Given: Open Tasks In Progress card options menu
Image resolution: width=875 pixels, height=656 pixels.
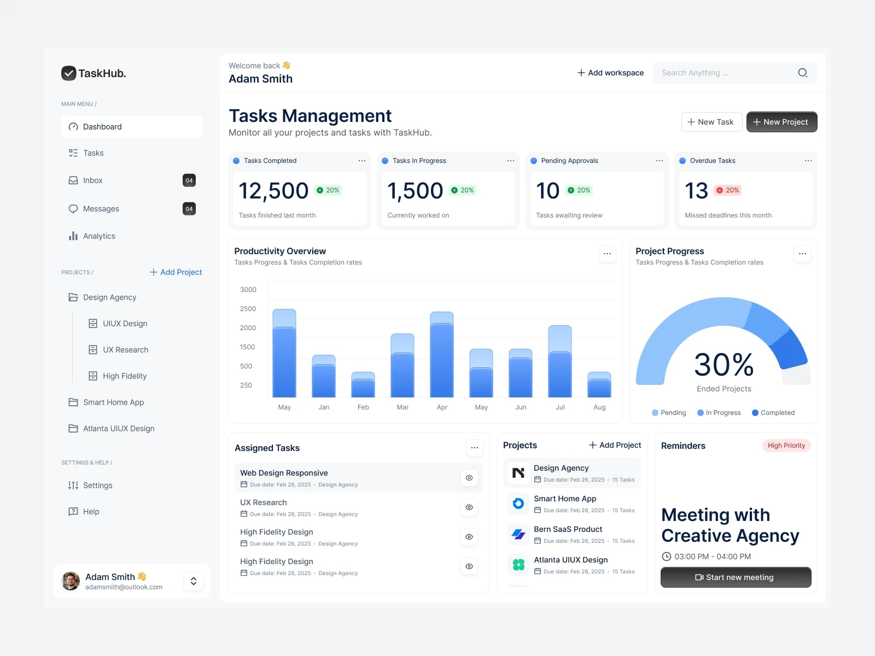Looking at the screenshot, I should coord(511,161).
